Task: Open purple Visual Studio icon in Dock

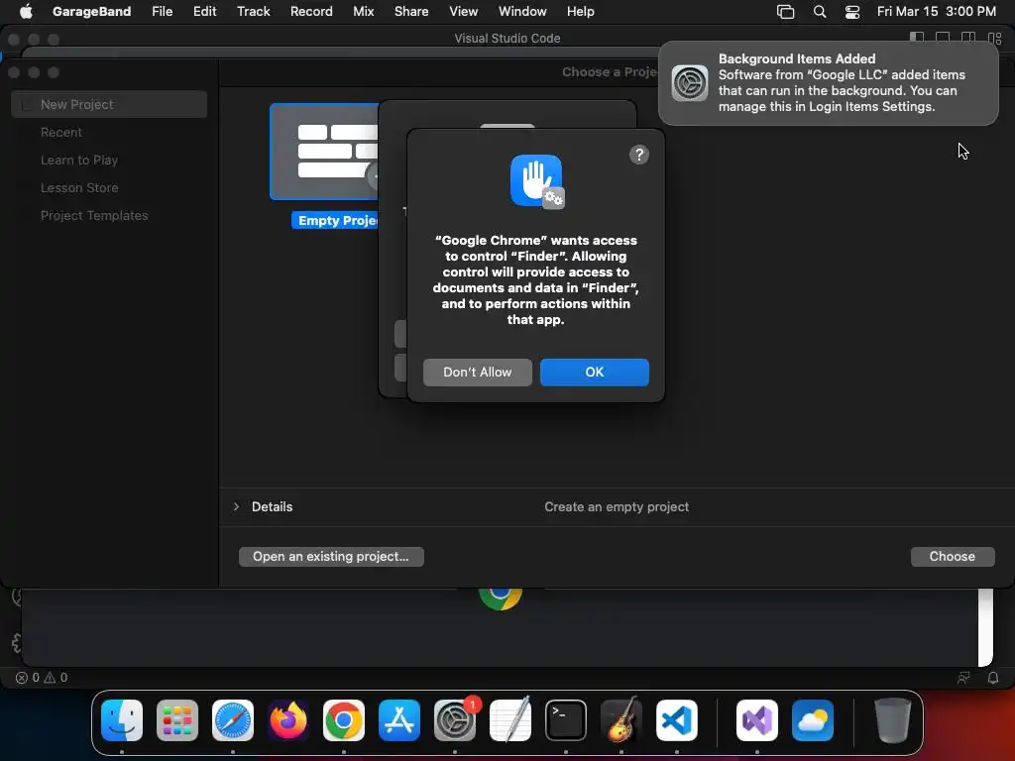Action: click(756, 720)
